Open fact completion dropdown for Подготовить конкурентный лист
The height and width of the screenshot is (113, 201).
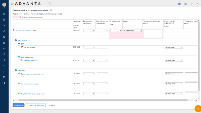(x=89, y=74)
